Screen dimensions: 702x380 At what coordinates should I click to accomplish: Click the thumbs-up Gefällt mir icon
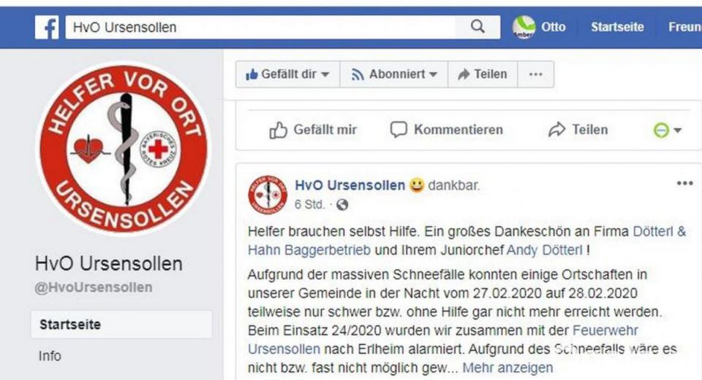[x=278, y=130]
